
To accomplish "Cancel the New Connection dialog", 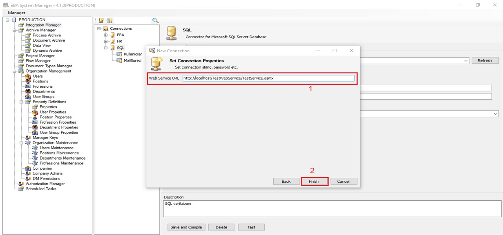I will 343,181.
